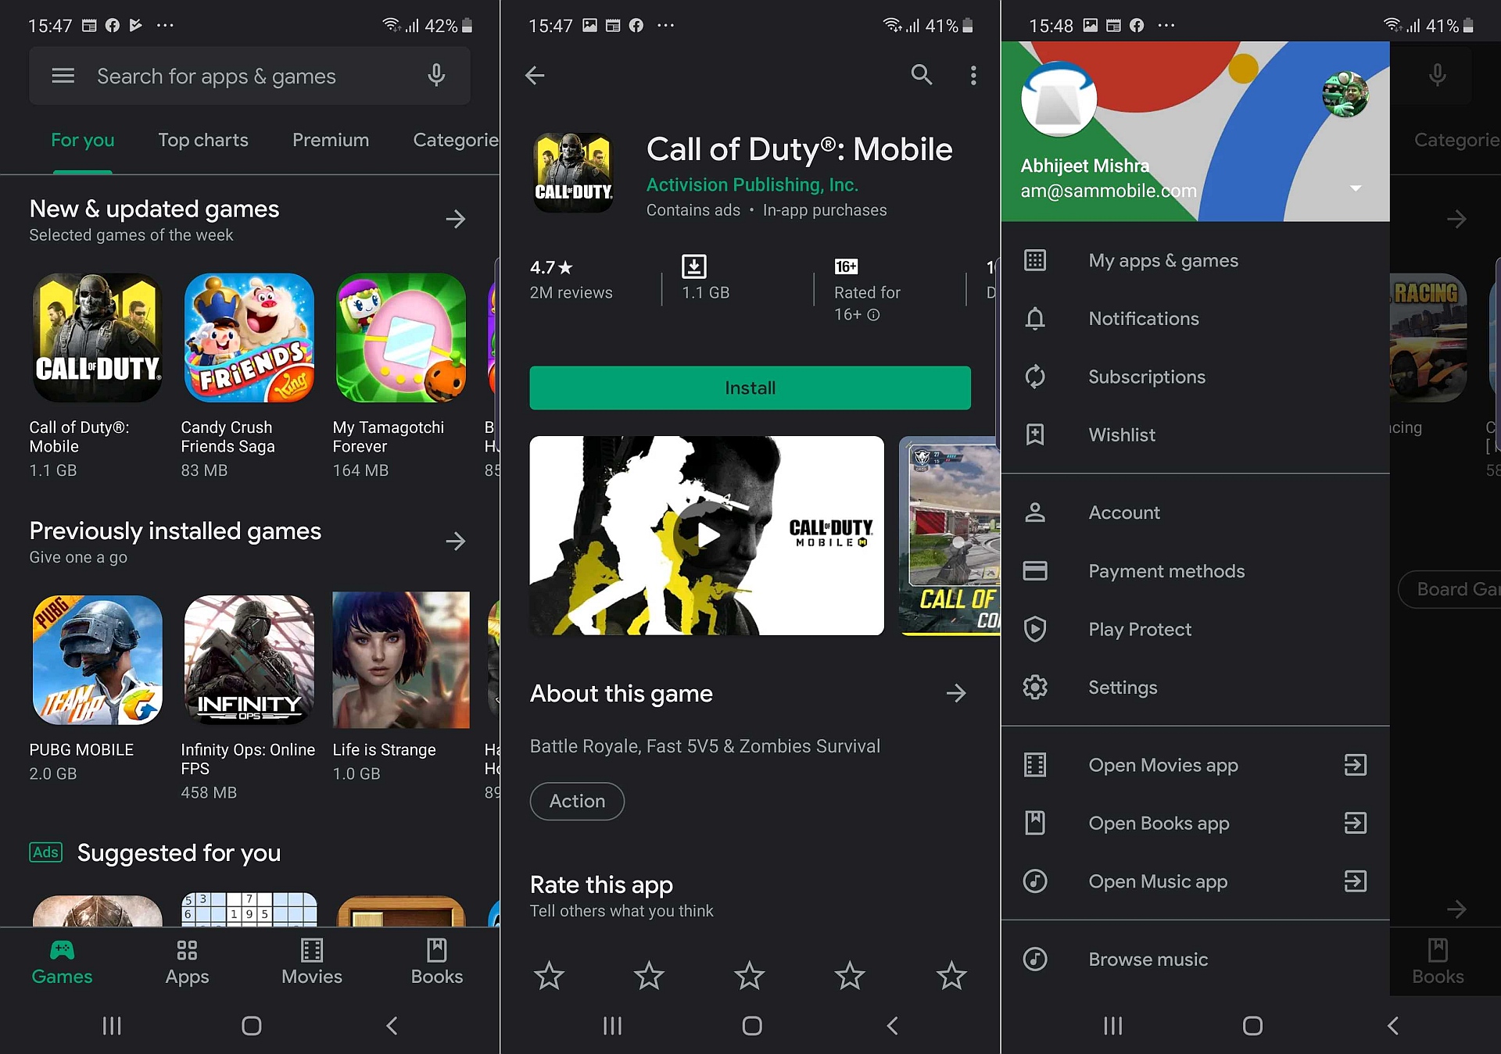
Task: Open My apps and games menu item
Action: pyautogui.click(x=1164, y=260)
